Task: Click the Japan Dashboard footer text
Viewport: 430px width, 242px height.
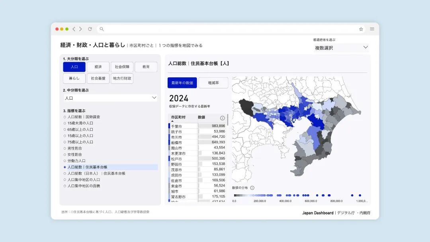Action: (x=318, y=213)
